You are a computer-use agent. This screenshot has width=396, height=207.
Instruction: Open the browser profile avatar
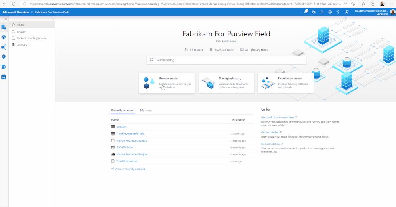pyautogui.click(x=382, y=4)
